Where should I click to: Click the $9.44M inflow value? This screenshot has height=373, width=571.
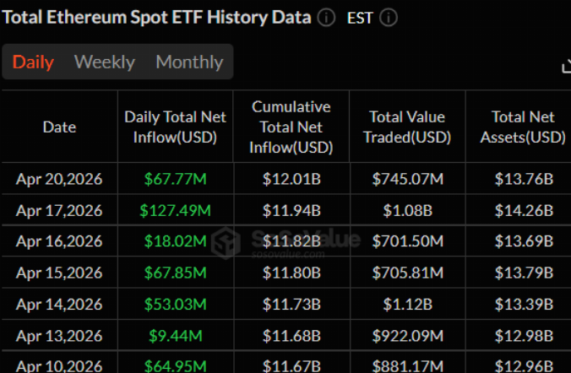176,335
